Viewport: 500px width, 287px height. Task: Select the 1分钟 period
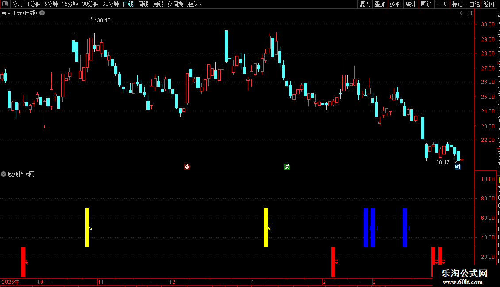coord(34,4)
